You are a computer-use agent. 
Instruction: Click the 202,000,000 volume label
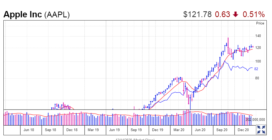click(x=255, y=120)
